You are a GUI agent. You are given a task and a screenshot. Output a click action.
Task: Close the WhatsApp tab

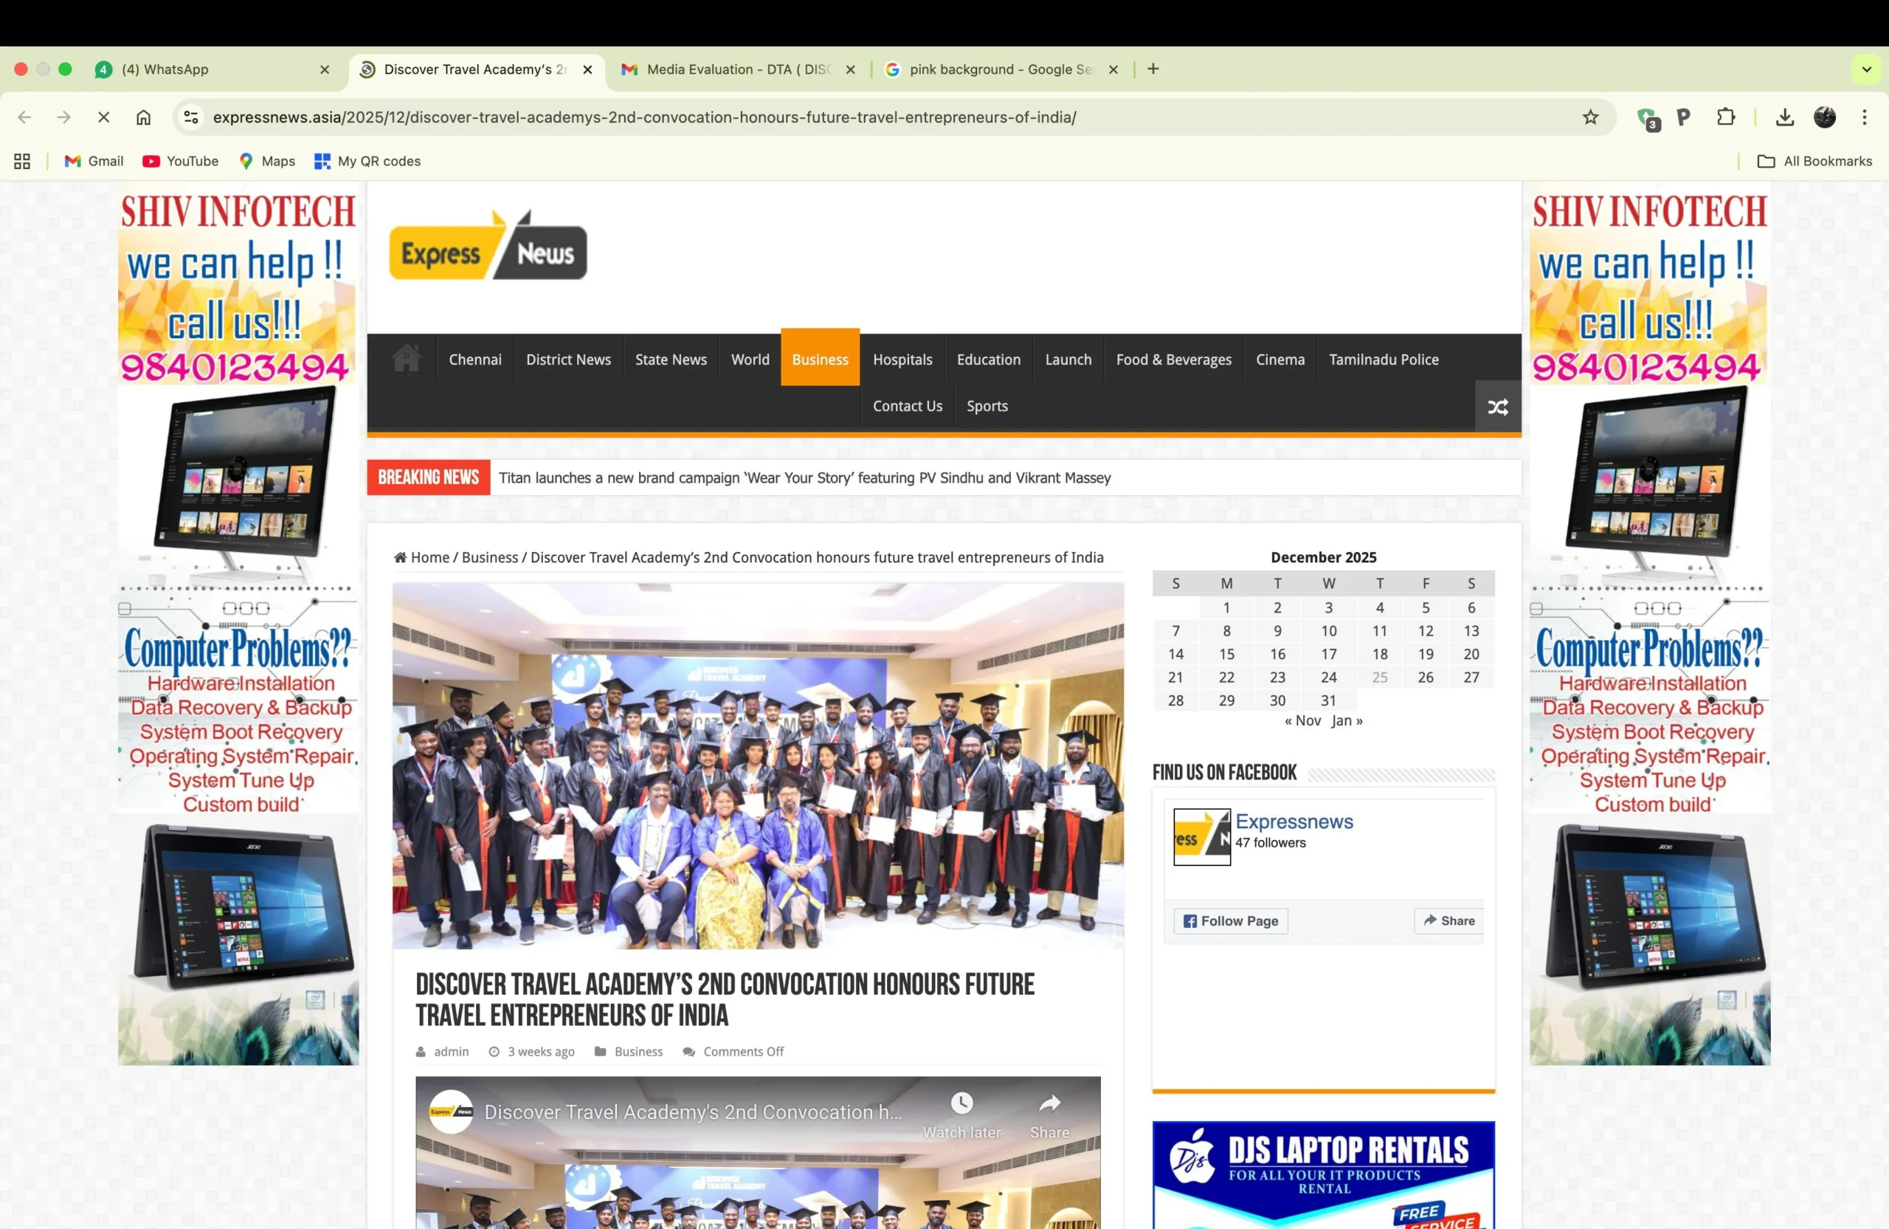point(325,70)
